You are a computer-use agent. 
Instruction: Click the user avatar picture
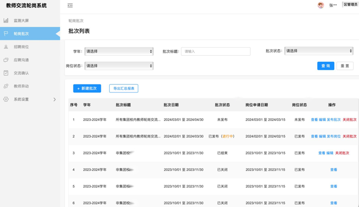pyautogui.click(x=321, y=5)
